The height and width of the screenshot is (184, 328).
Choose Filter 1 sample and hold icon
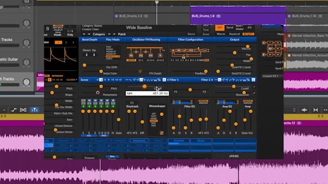click(159, 80)
